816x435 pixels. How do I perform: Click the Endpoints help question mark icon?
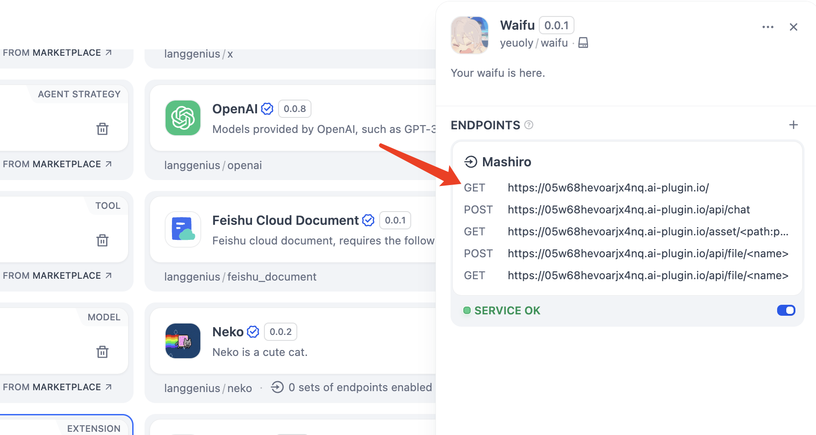[529, 125]
